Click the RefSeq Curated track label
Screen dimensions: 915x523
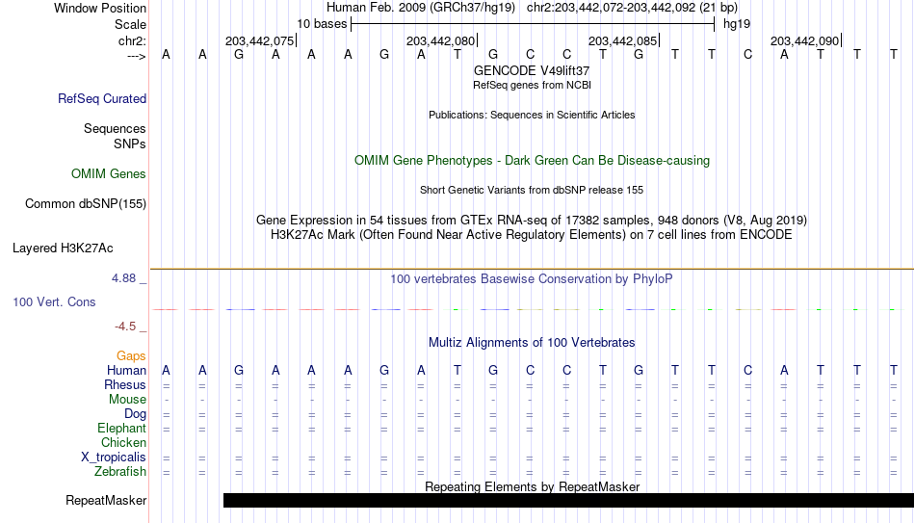(x=101, y=98)
